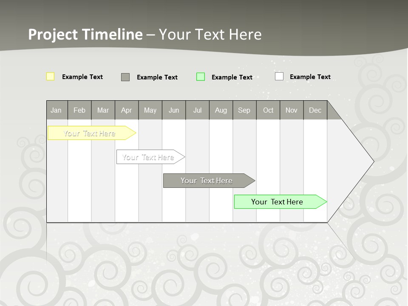408x306 pixels.
Task: Select the Sep month header cell
Action: tap(244, 110)
